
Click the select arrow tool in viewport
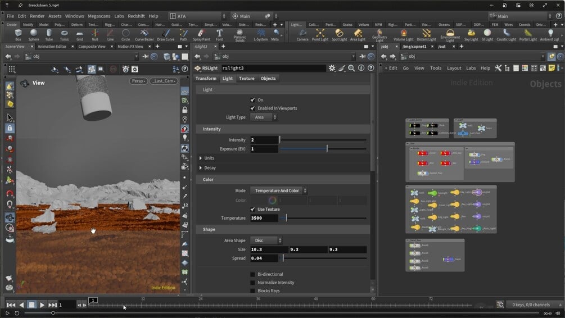tap(10, 118)
